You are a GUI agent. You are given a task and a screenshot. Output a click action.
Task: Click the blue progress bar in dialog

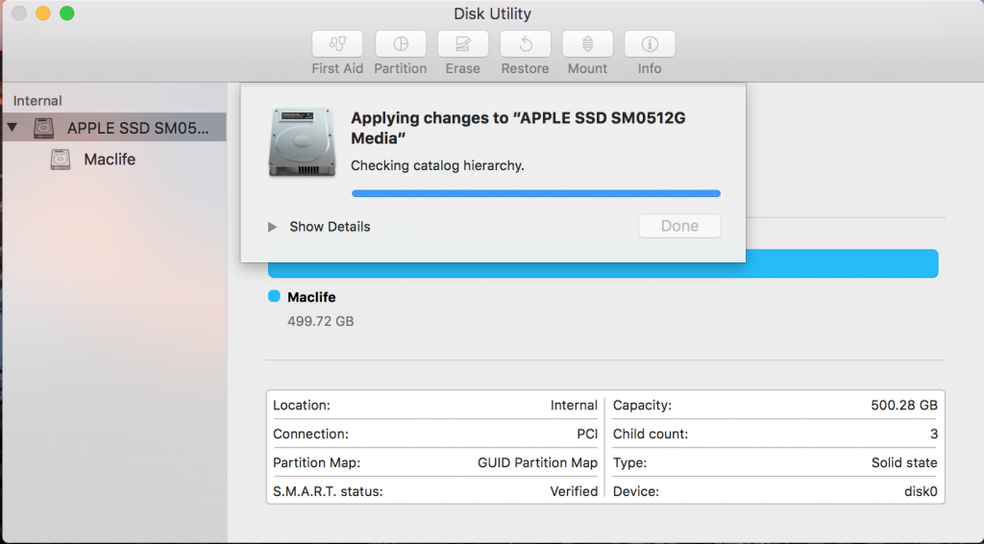click(x=536, y=193)
